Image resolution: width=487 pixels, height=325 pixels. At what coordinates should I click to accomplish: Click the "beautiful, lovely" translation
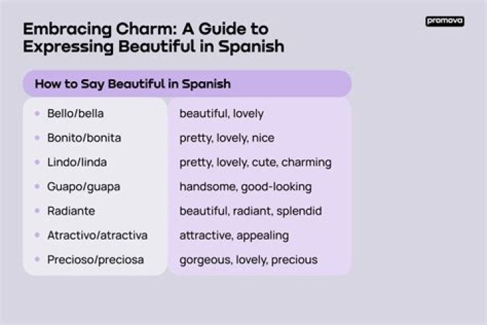click(221, 114)
